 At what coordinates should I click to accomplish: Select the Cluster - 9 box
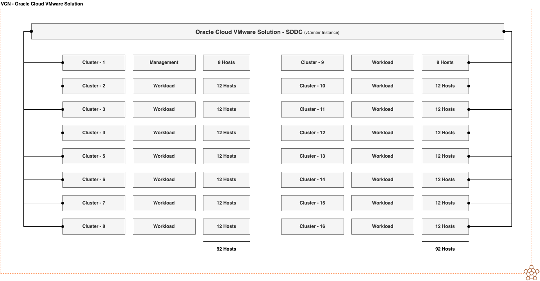pos(312,62)
